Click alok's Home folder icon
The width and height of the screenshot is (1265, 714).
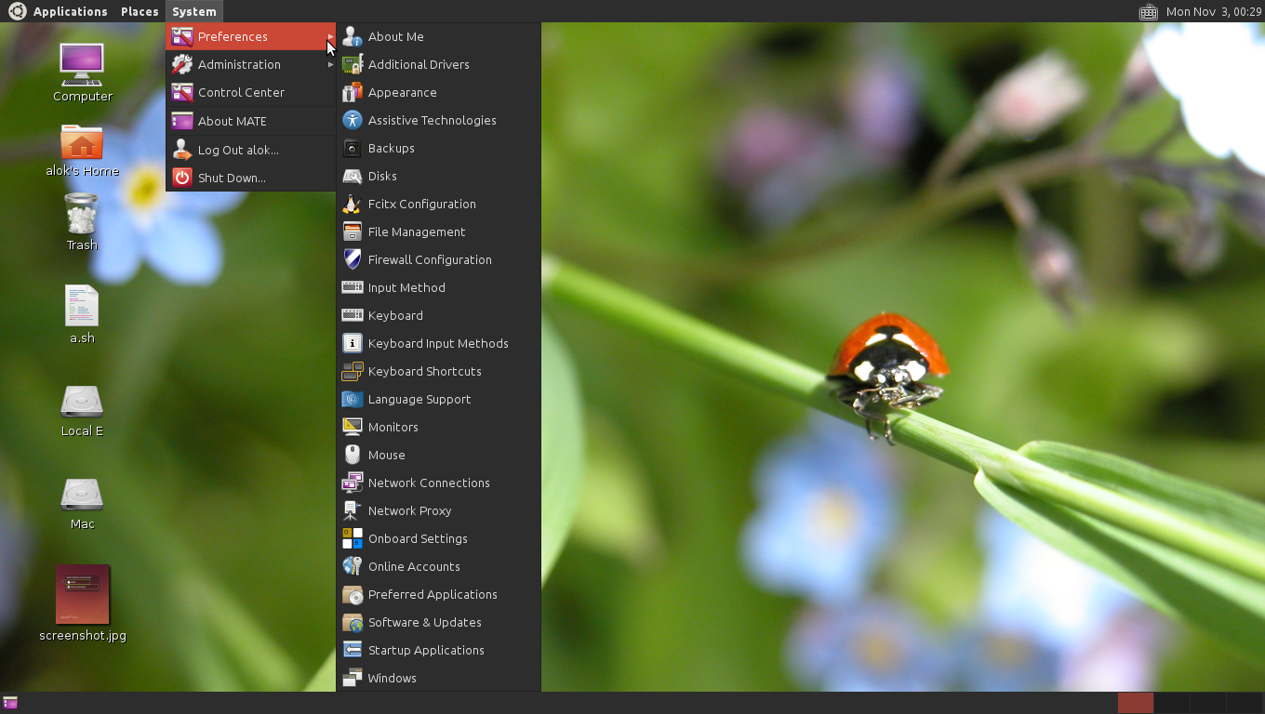pyautogui.click(x=82, y=143)
